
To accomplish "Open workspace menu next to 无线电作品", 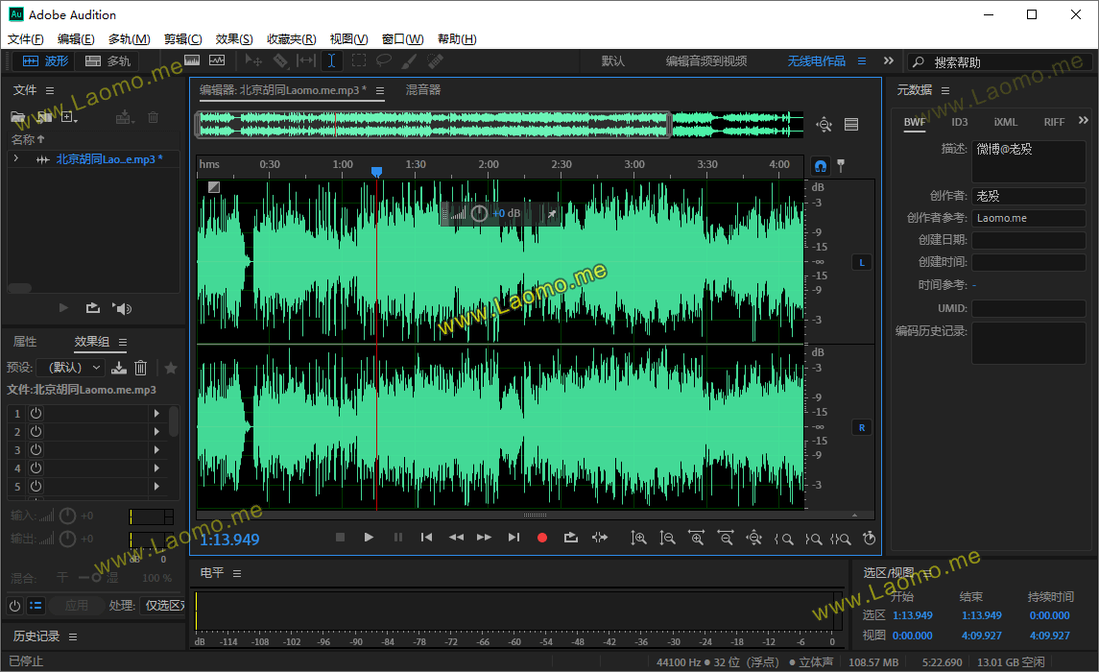I will pos(862,61).
